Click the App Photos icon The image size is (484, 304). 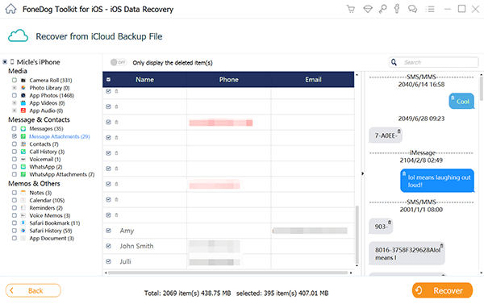(x=23, y=95)
